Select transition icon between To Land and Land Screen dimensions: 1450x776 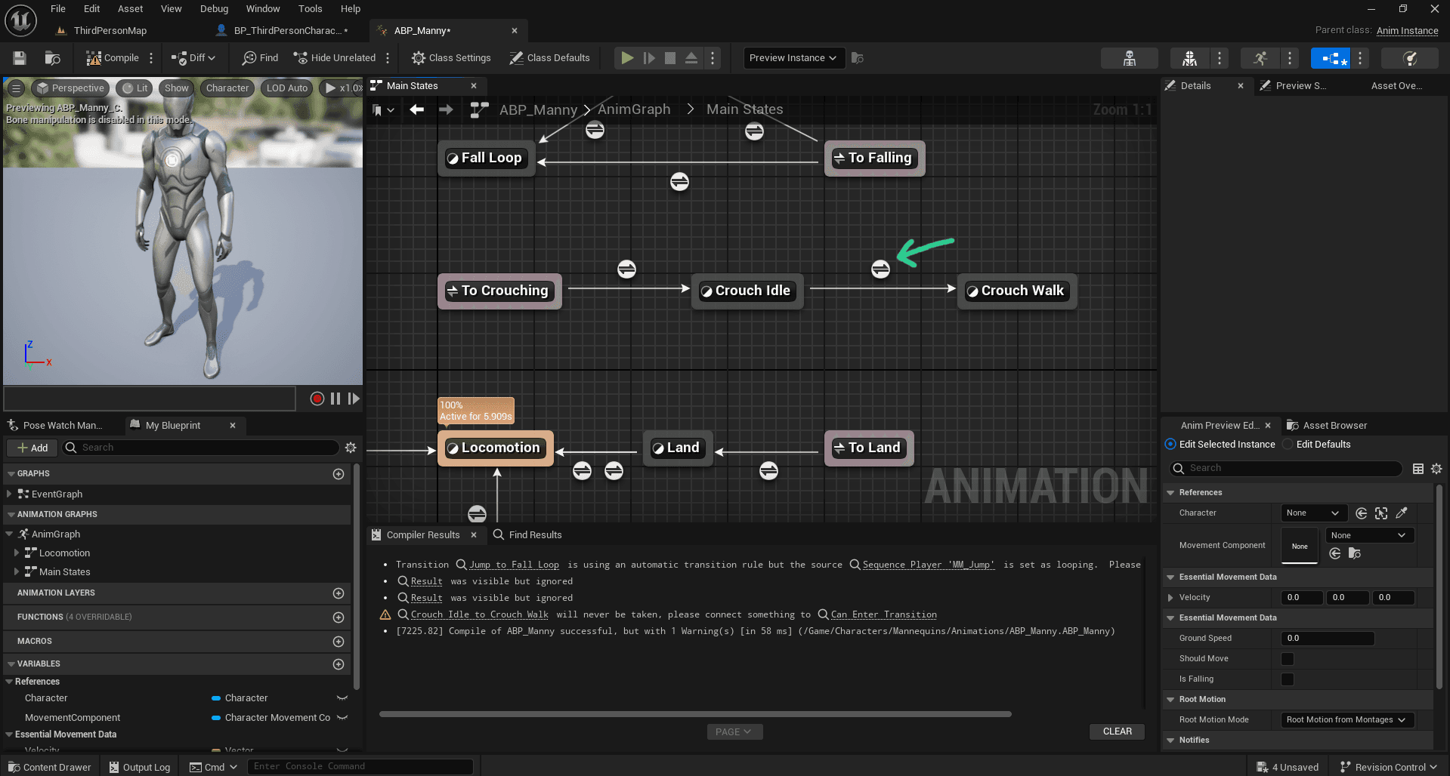click(x=768, y=471)
